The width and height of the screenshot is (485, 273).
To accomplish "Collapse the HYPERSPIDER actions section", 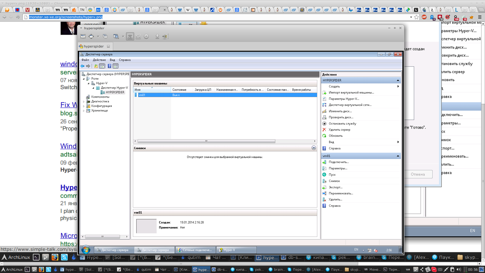I will [398, 80].
